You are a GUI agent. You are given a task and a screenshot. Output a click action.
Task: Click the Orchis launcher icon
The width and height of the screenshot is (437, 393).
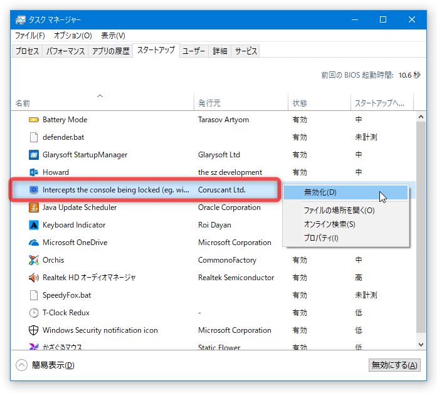tap(34, 260)
